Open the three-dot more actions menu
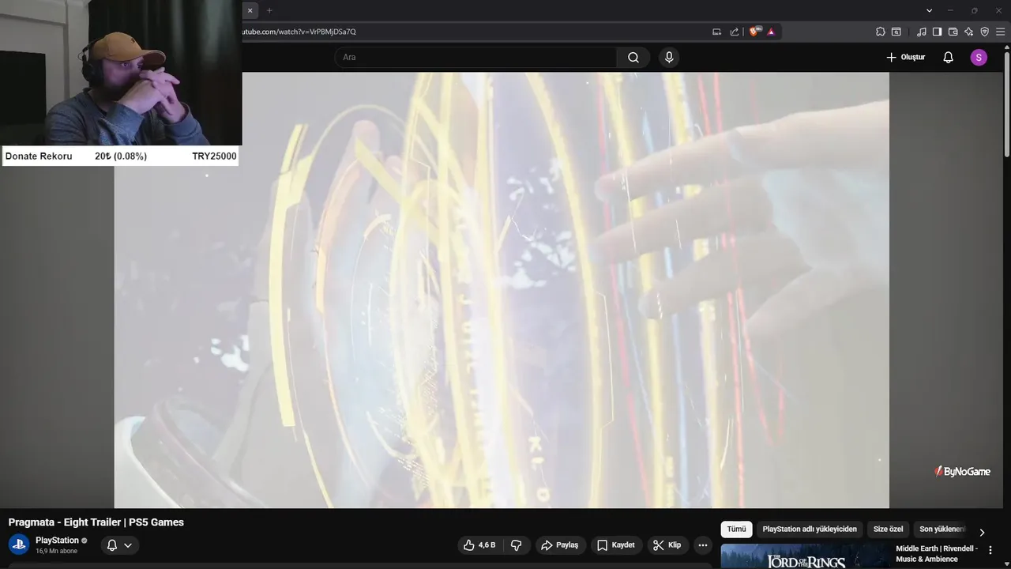The image size is (1011, 569). point(703,545)
